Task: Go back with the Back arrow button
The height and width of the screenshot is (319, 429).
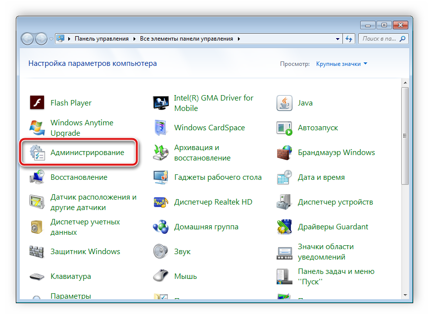Action: coord(27,39)
